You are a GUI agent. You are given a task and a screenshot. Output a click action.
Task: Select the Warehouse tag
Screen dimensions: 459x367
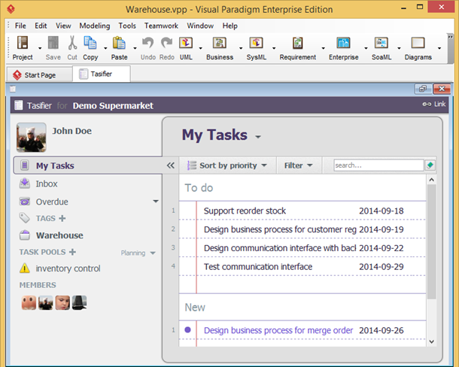click(59, 235)
